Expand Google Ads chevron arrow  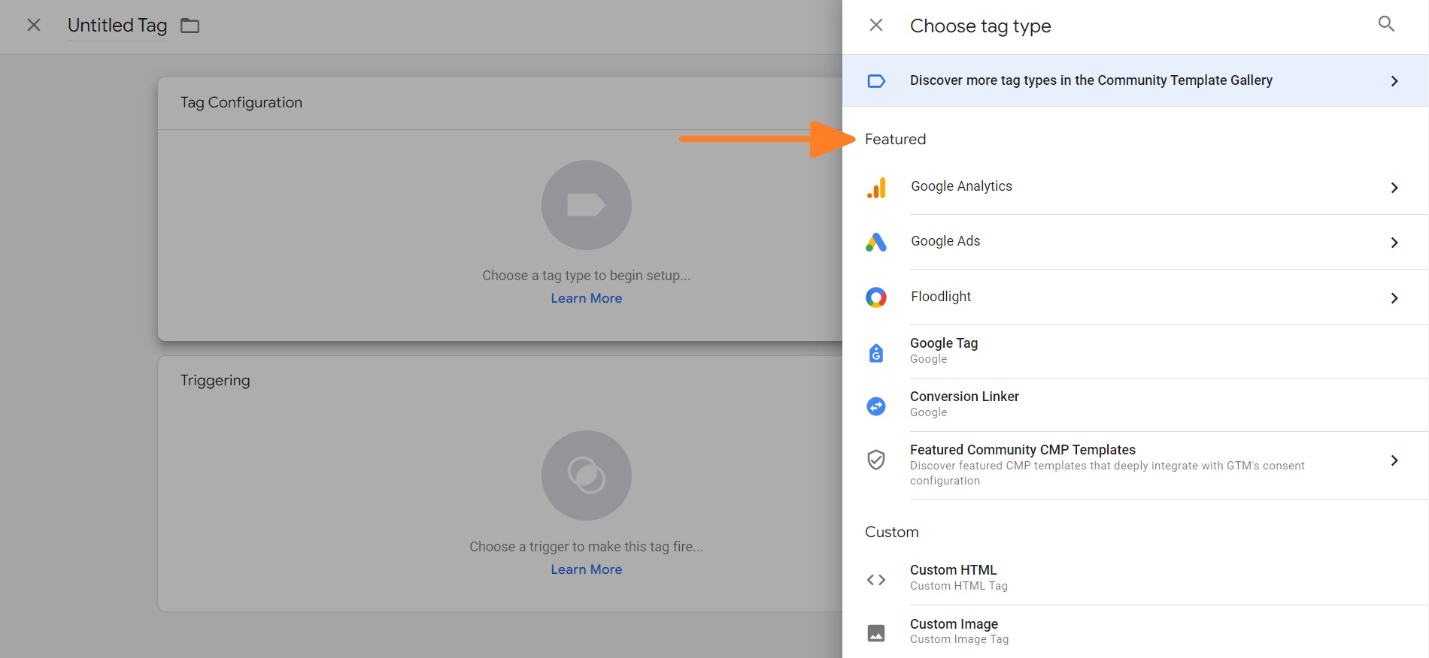pyautogui.click(x=1394, y=243)
